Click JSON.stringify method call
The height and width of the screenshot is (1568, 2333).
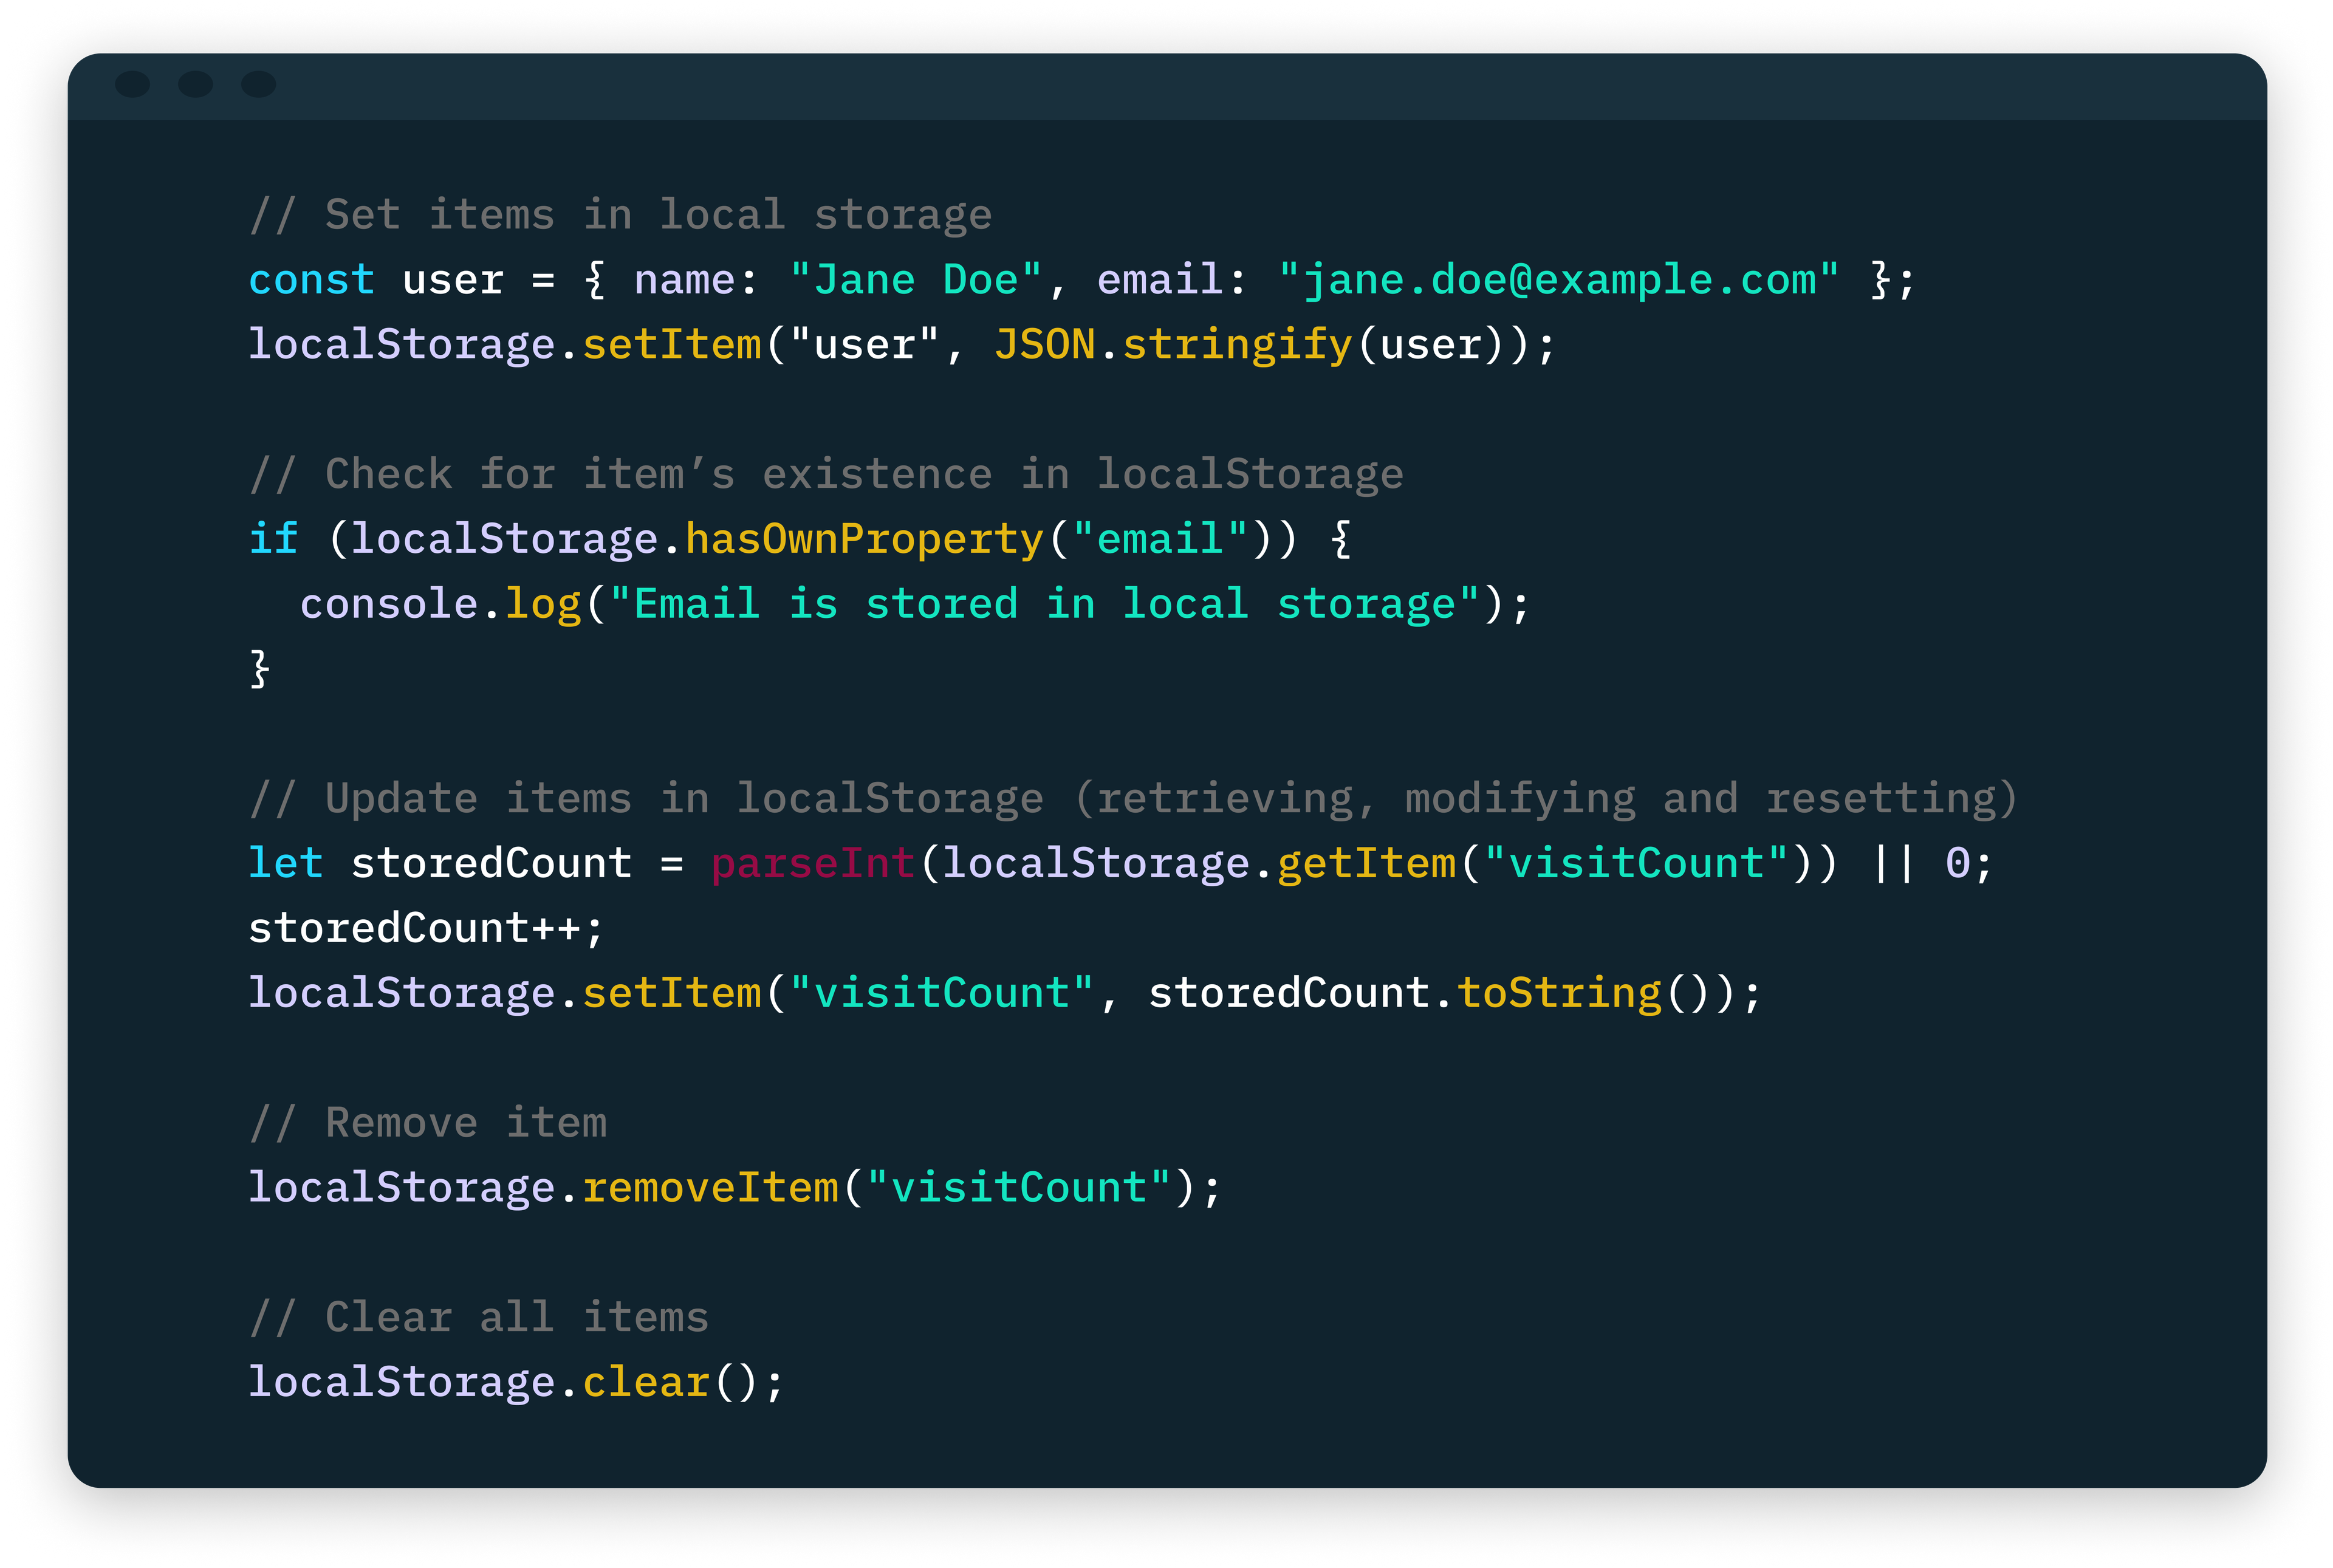click(x=1174, y=345)
